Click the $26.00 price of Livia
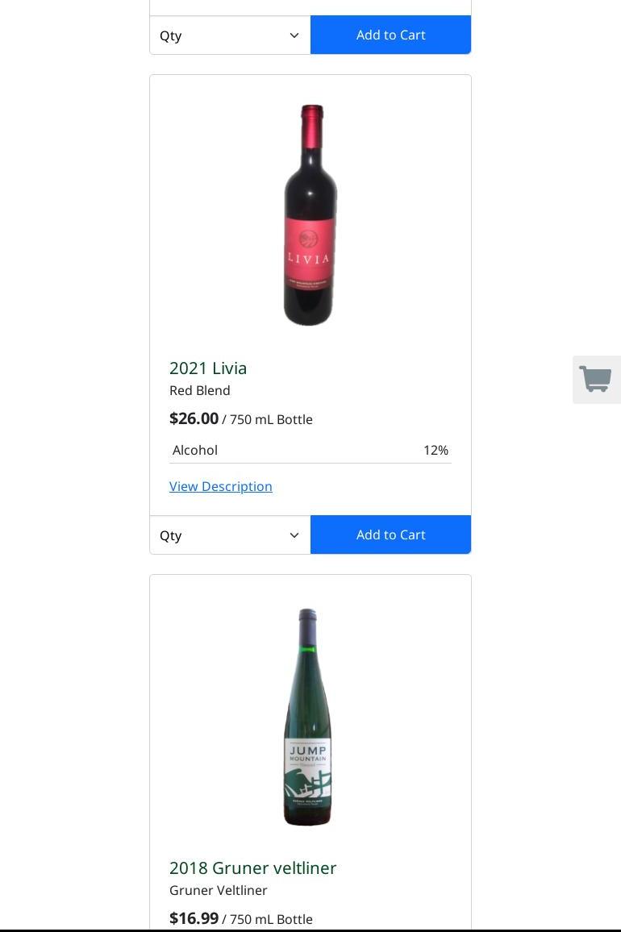The height and width of the screenshot is (932, 621). coord(194,418)
